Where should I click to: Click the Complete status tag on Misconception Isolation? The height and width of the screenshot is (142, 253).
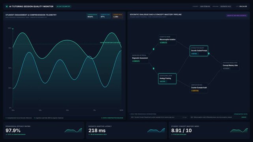coord(163,43)
